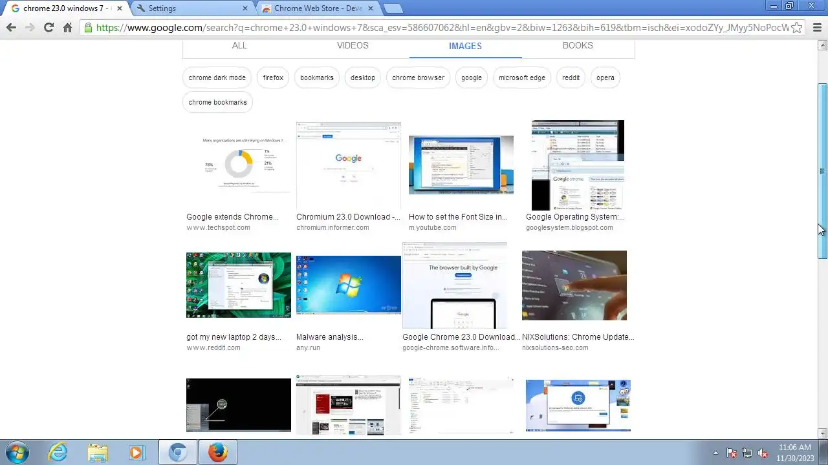Bookmark this page with the star icon
828x465 pixels.
[797, 28]
